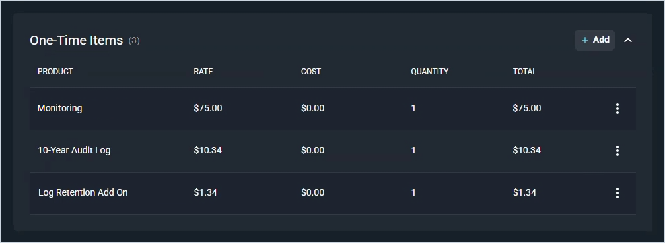
Task: Sort by the RATE column header
Action: coord(203,71)
